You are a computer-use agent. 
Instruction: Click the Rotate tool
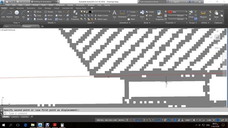click(49, 12)
